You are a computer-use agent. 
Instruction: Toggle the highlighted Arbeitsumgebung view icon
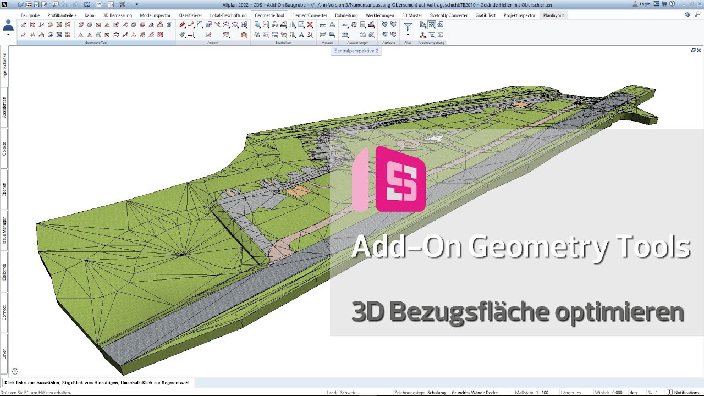pyautogui.click(x=431, y=24)
